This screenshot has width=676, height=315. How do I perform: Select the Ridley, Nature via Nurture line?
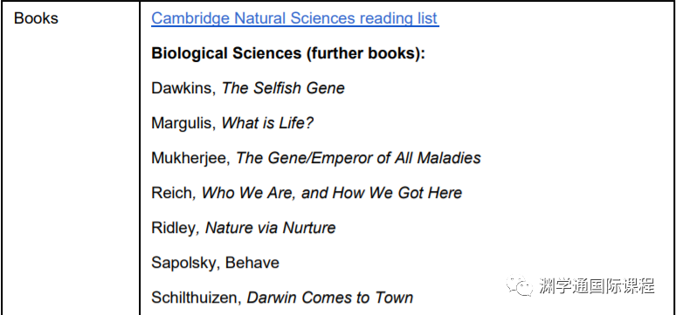243,228
